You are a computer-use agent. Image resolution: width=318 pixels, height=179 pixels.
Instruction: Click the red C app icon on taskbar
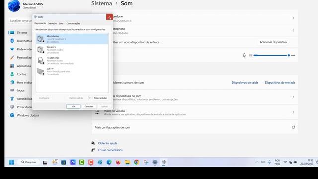click(91, 162)
